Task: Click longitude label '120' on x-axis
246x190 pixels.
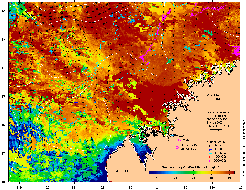Action: tap(47, 187)
